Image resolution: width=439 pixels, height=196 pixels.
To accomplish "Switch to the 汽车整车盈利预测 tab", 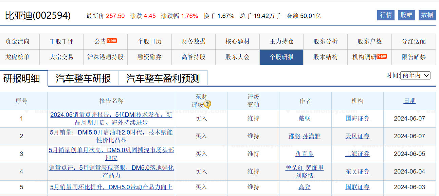I will (x=163, y=78).
